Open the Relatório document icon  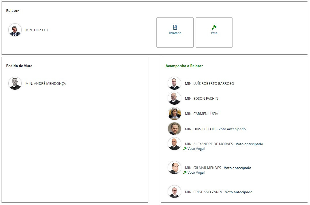[x=175, y=27]
